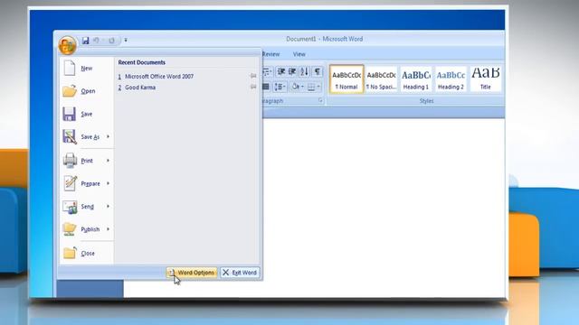Click the Exit Word button

[240, 273]
